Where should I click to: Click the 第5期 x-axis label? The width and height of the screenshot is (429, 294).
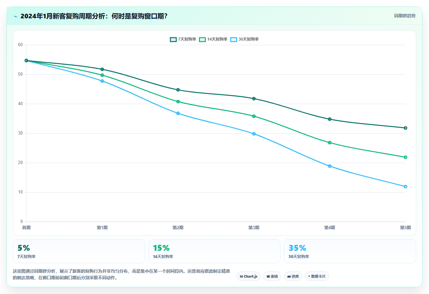pos(405,228)
